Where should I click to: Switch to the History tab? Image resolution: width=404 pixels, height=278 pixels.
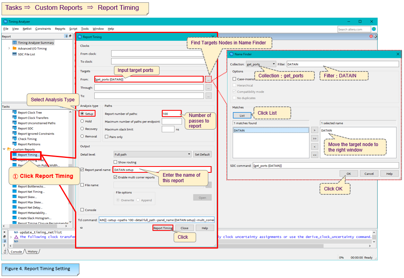point(33,252)
